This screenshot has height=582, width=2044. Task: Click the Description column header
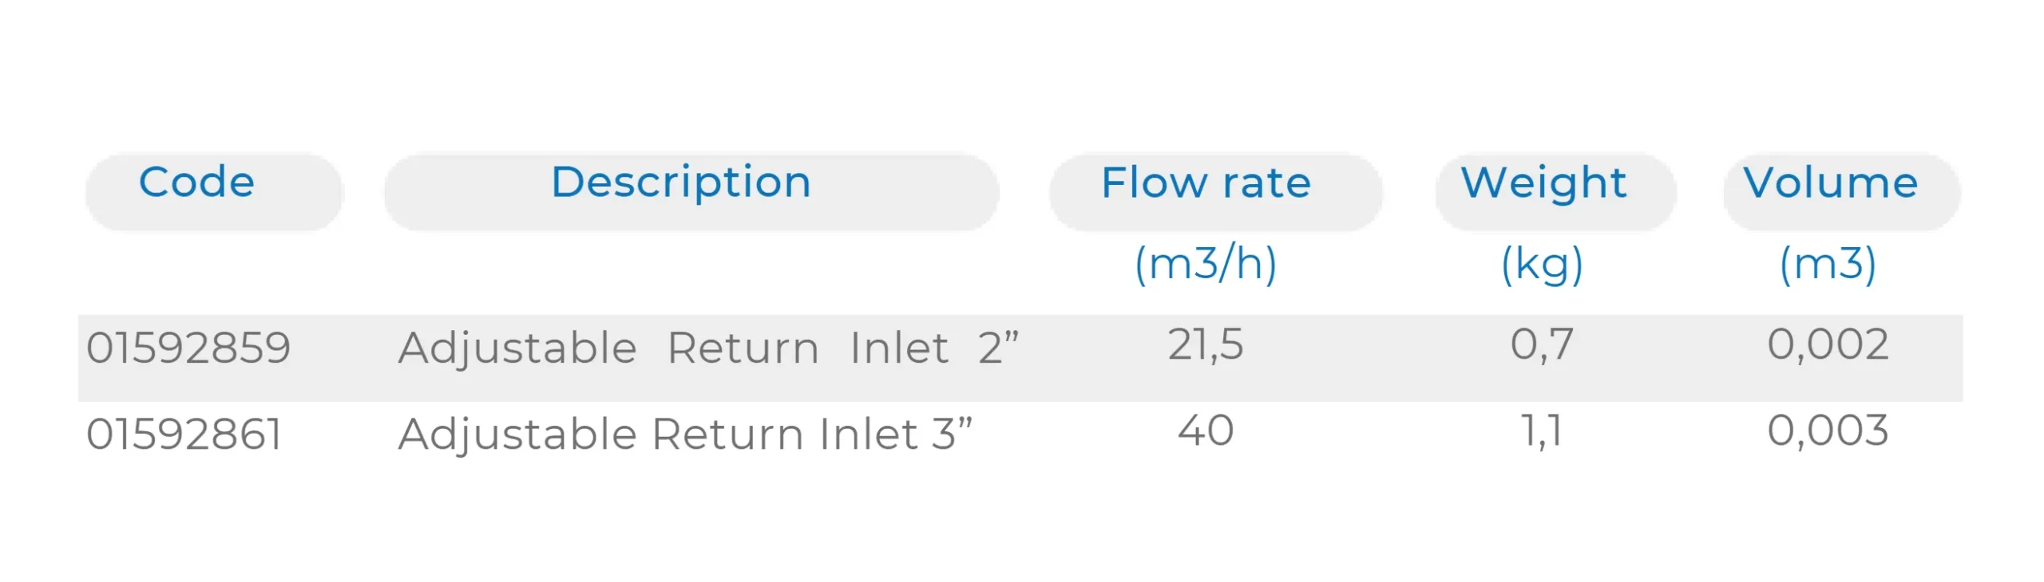[x=681, y=183]
